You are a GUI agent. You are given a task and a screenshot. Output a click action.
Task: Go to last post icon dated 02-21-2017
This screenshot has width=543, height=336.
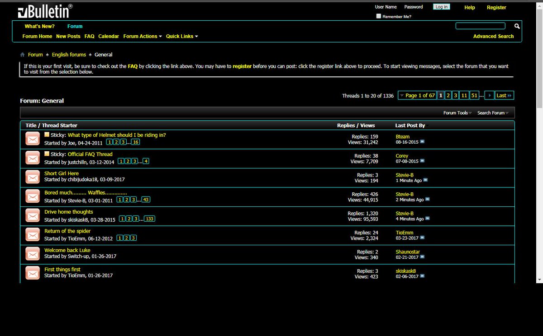(422, 257)
